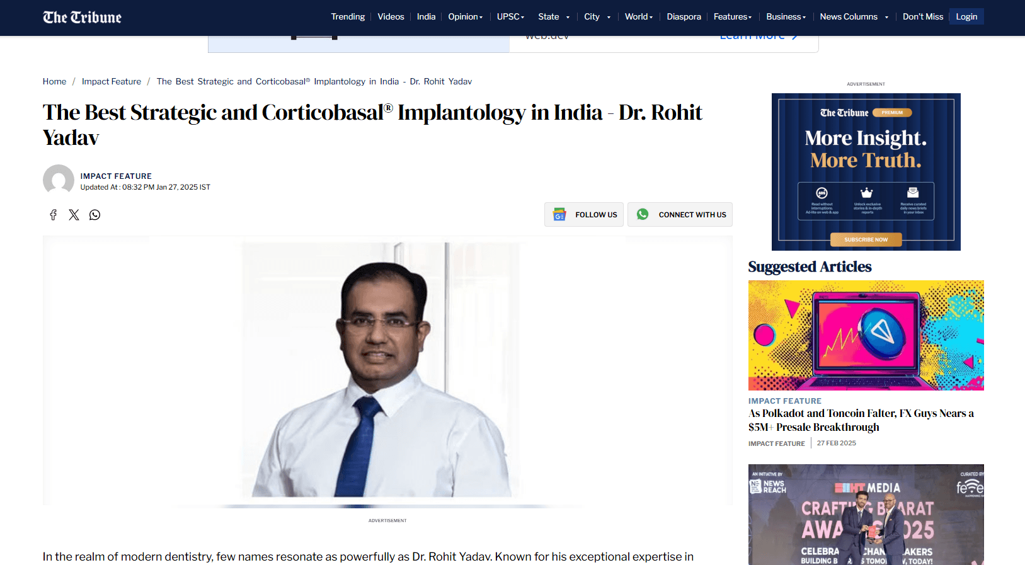Open the Polkadot and Toncoin suggested article
This screenshot has width=1025, height=565.
861,420
